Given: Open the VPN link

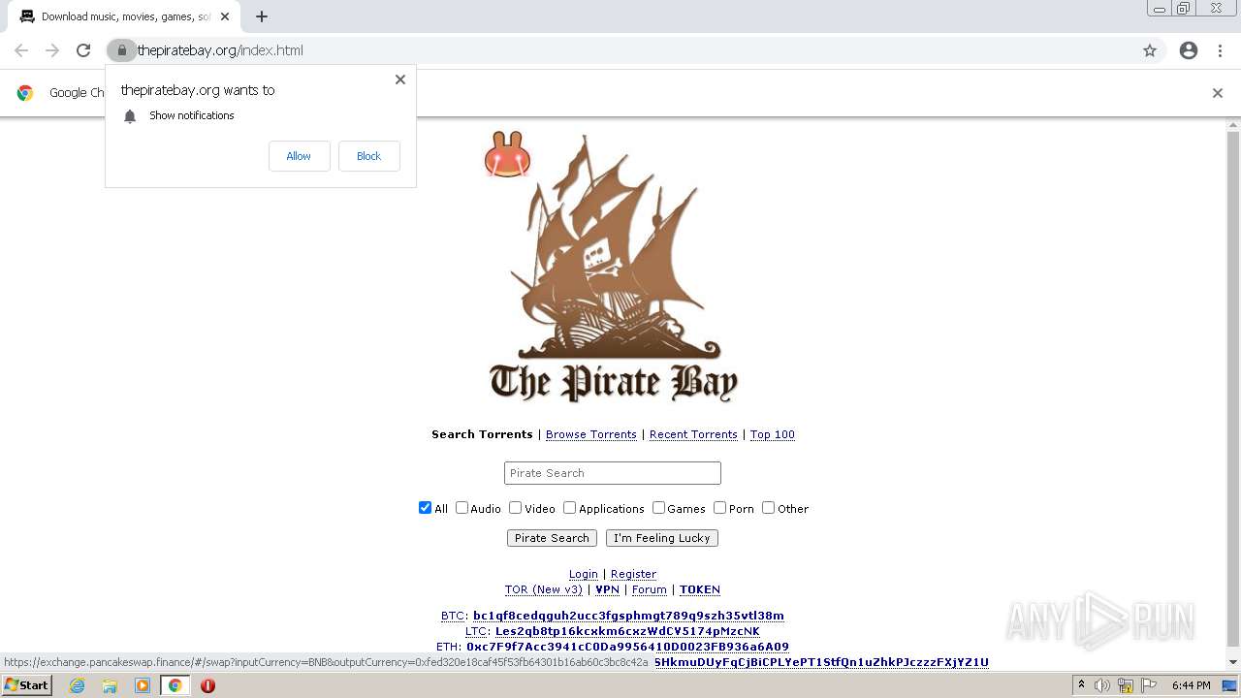Looking at the screenshot, I should pos(607,589).
